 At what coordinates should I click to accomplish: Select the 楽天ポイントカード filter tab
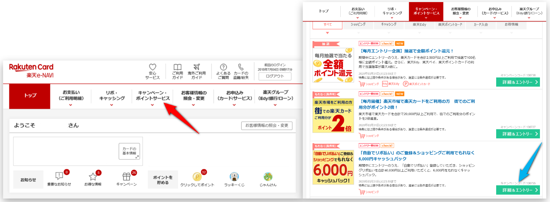(450, 25)
